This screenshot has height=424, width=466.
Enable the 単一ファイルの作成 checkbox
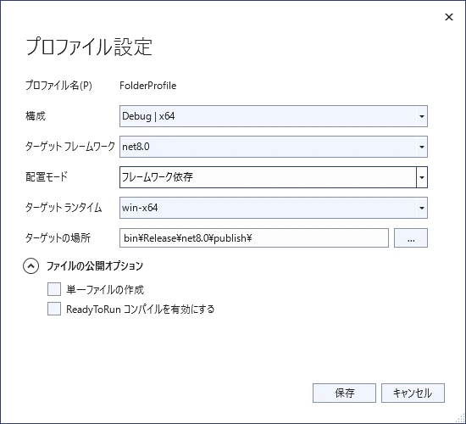click(x=54, y=289)
